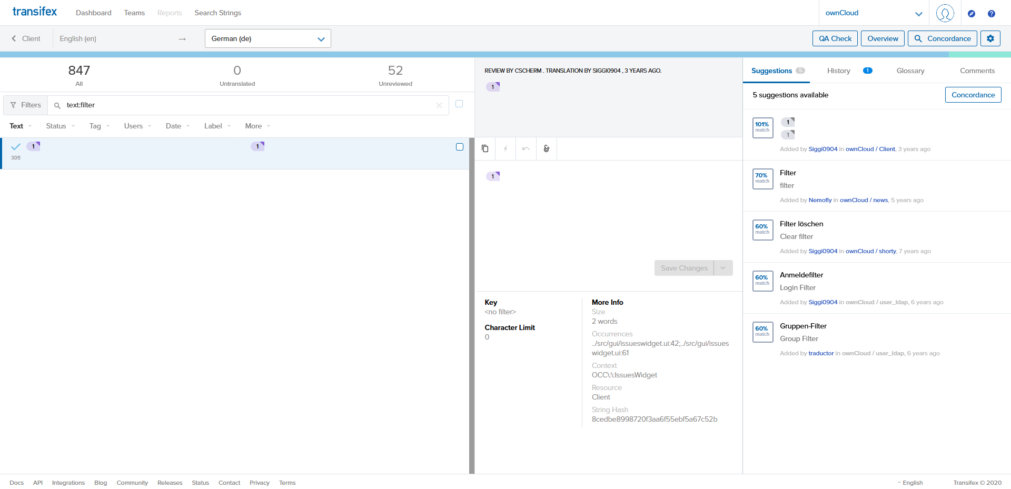This screenshot has height=489, width=1011.
Task: Open the Overview button
Action: pos(883,38)
